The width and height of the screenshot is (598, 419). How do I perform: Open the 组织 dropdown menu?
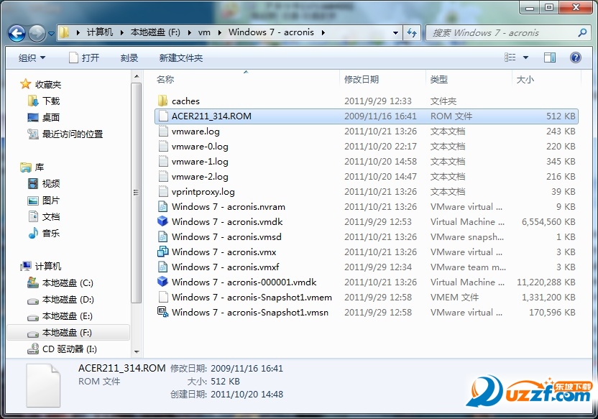(32, 57)
